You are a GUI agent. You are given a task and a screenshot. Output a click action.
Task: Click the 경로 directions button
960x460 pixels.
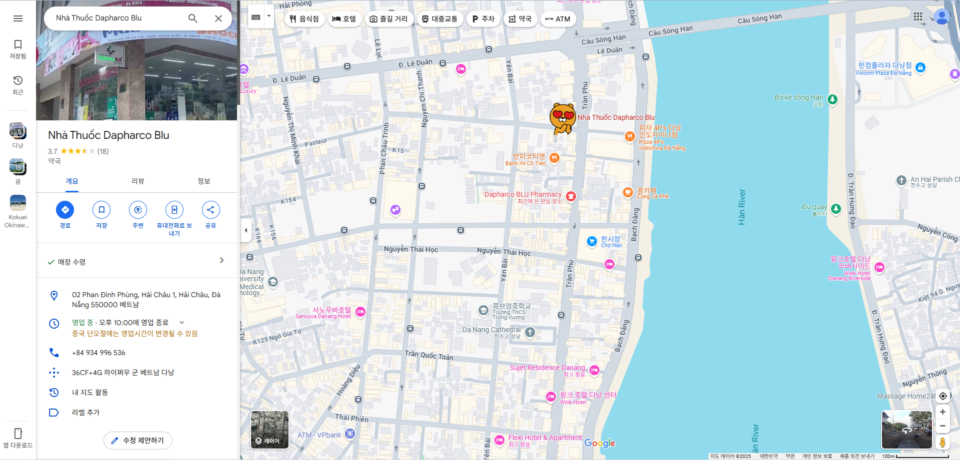pyautogui.click(x=65, y=210)
